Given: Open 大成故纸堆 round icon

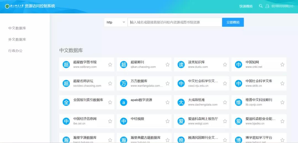Looking at the screenshot, I should coord(181,102).
